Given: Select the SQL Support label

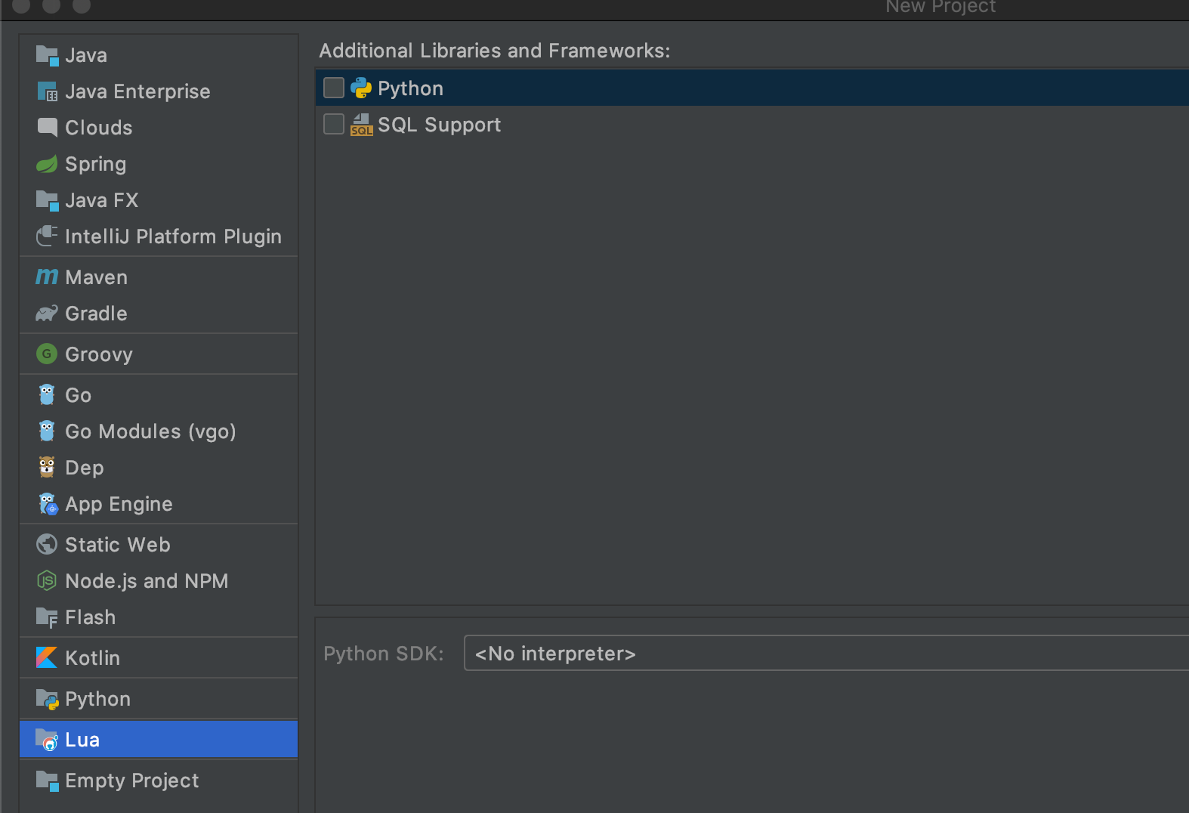Looking at the screenshot, I should coord(439,125).
